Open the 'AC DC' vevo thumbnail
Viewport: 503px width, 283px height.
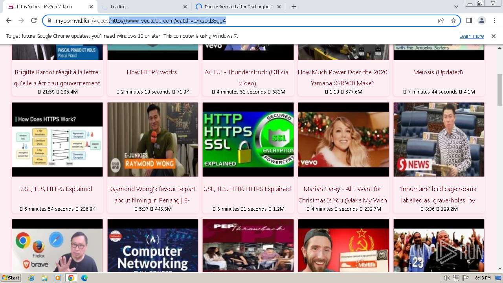pyautogui.click(x=248, y=52)
